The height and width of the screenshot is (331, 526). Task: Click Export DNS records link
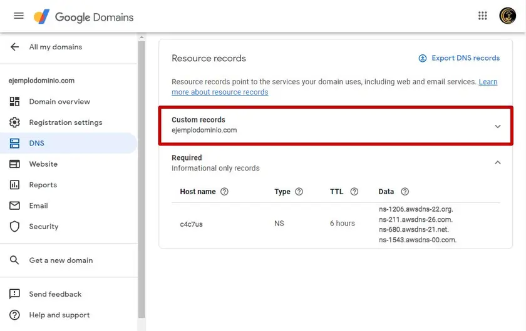click(x=466, y=58)
